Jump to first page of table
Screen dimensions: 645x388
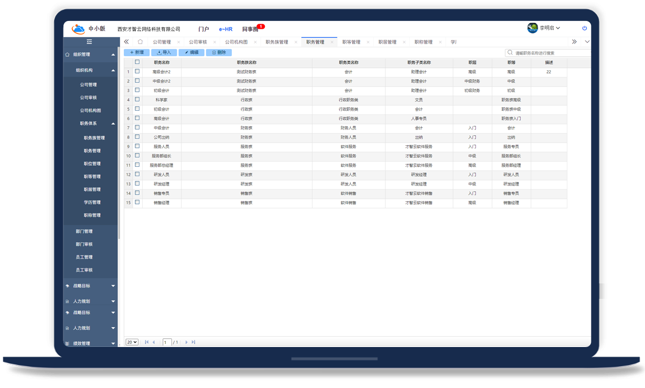[x=147, y=342]
